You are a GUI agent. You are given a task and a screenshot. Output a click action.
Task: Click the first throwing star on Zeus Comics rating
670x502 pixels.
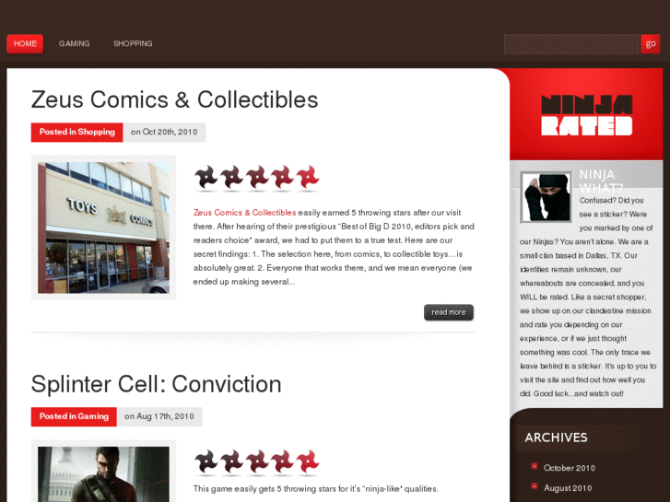click(206, 177)
